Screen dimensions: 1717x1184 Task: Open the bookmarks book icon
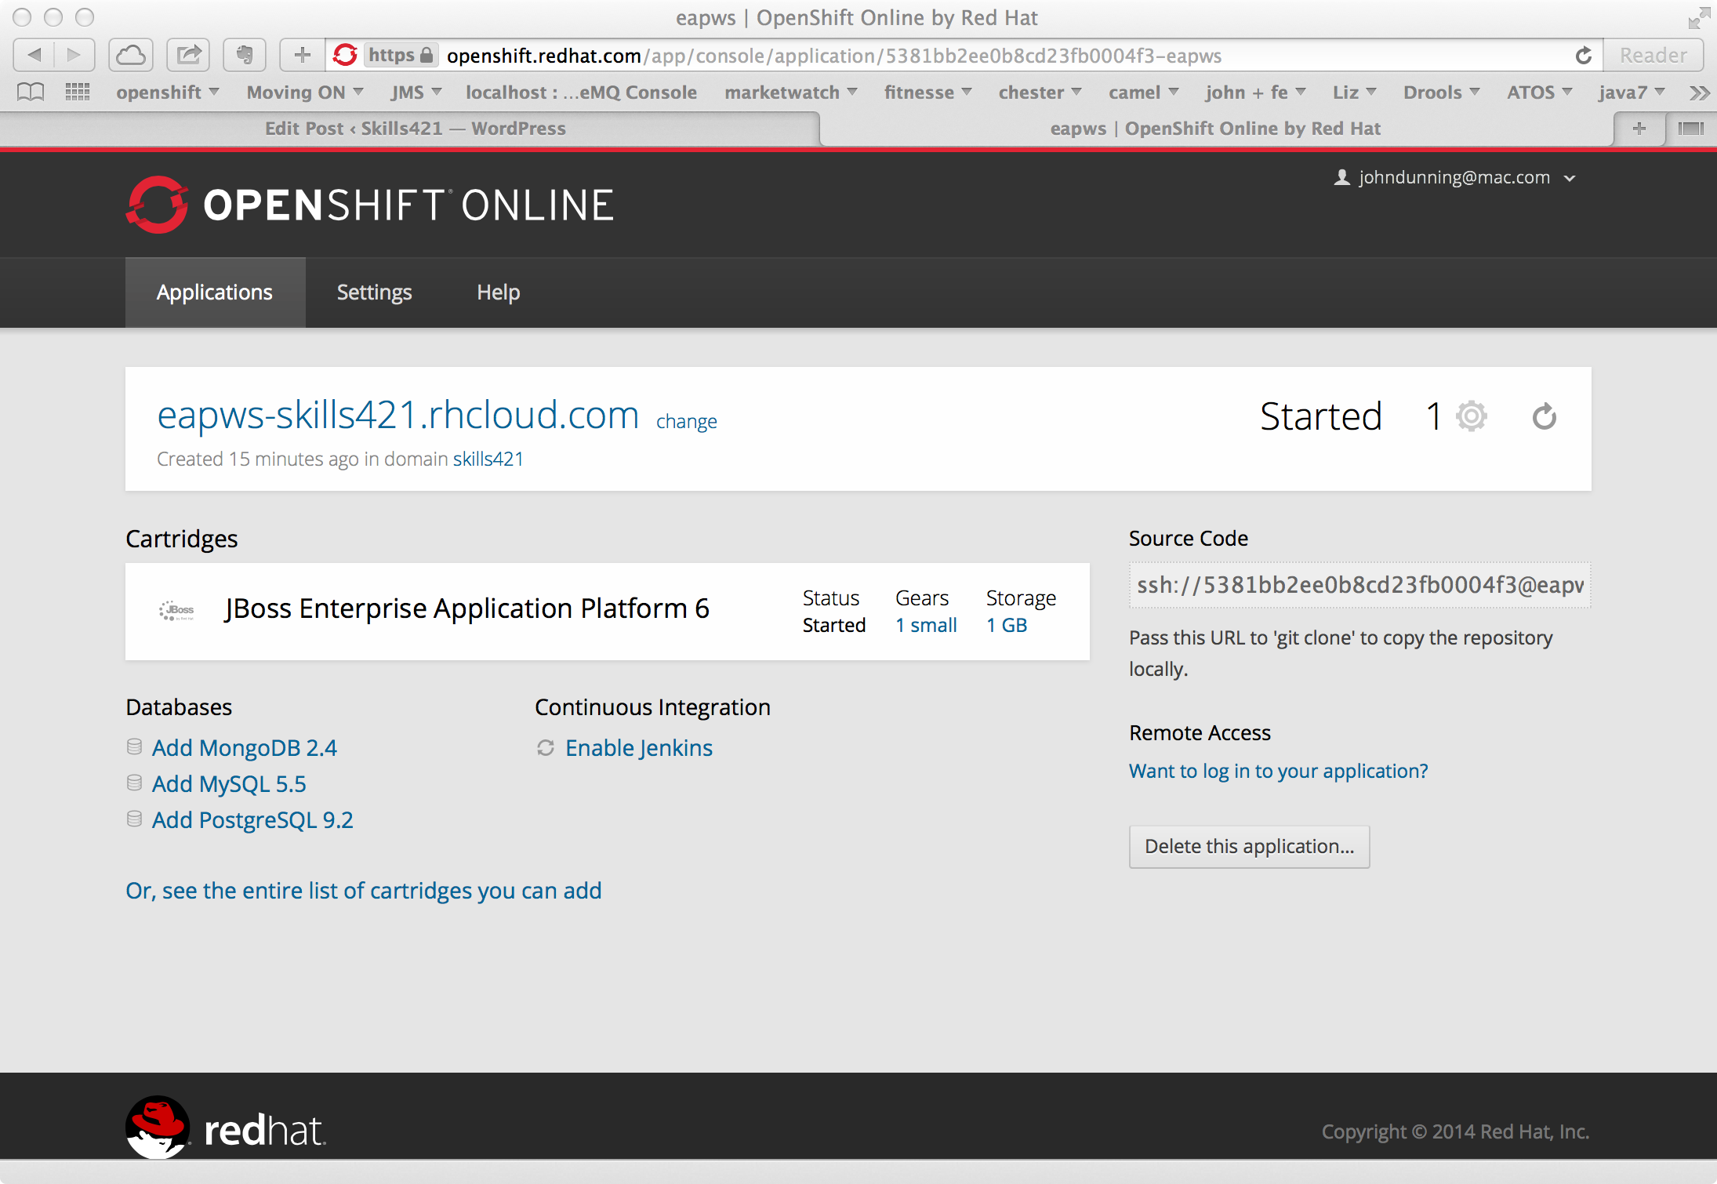click(31, 92)
